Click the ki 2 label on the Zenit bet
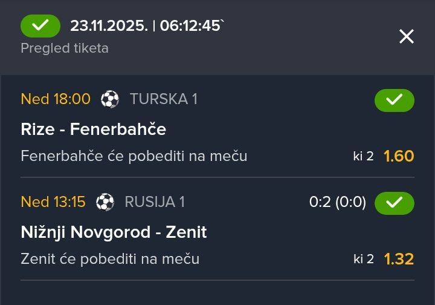 364,260
